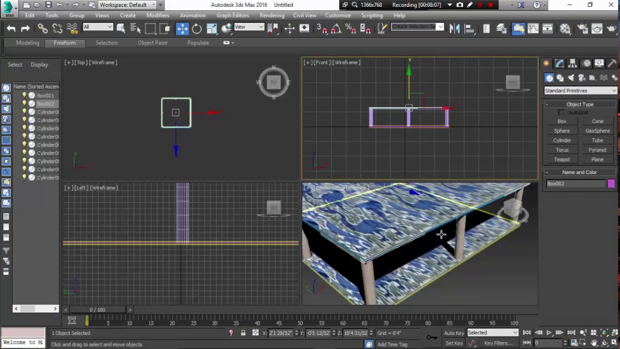
Task: Open the Modifiers menu
Action: (x=158, y=16)
